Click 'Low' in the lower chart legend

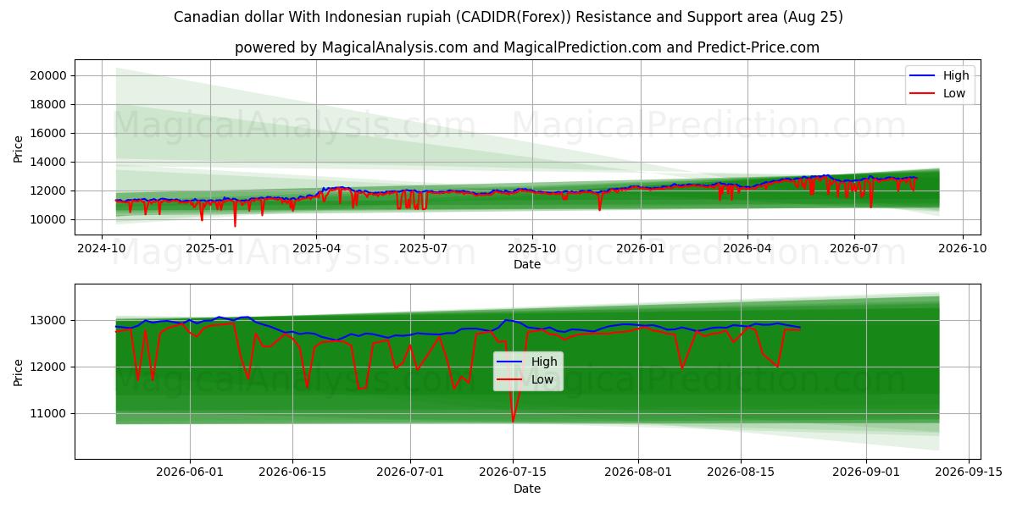coord(542,379)
